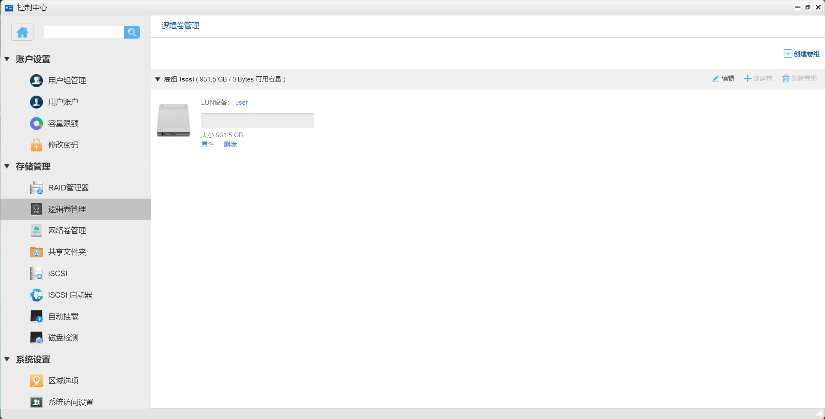
Task: Click the 创建卷组 button
Action: point(801,54)
